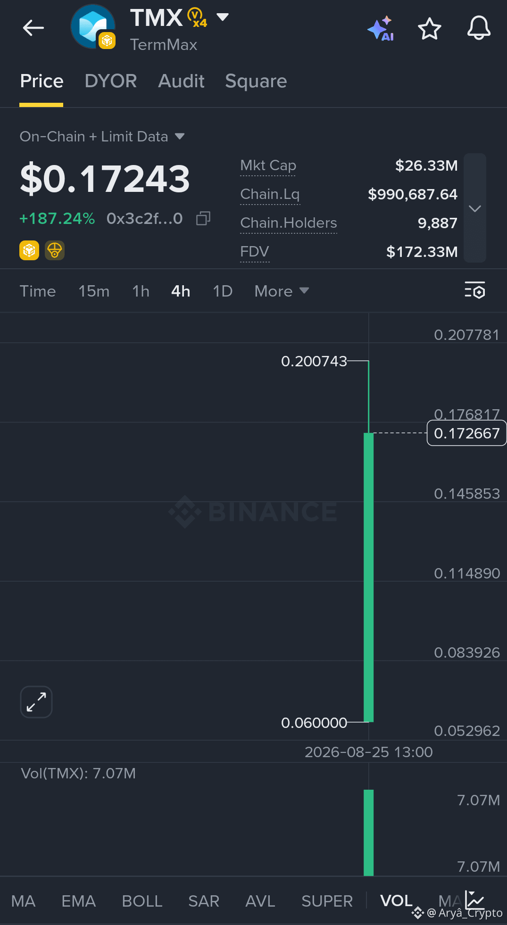Tap the 0.060000 low price label
507x925 pixels.
314,723
